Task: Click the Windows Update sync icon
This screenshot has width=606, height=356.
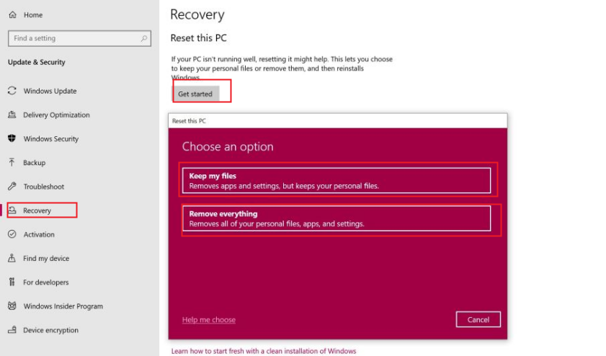Action: (12, 91)
